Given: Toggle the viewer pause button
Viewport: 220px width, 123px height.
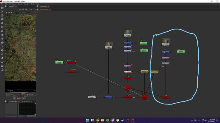Looking at the screenshot, I should click(x=31, y=9).
